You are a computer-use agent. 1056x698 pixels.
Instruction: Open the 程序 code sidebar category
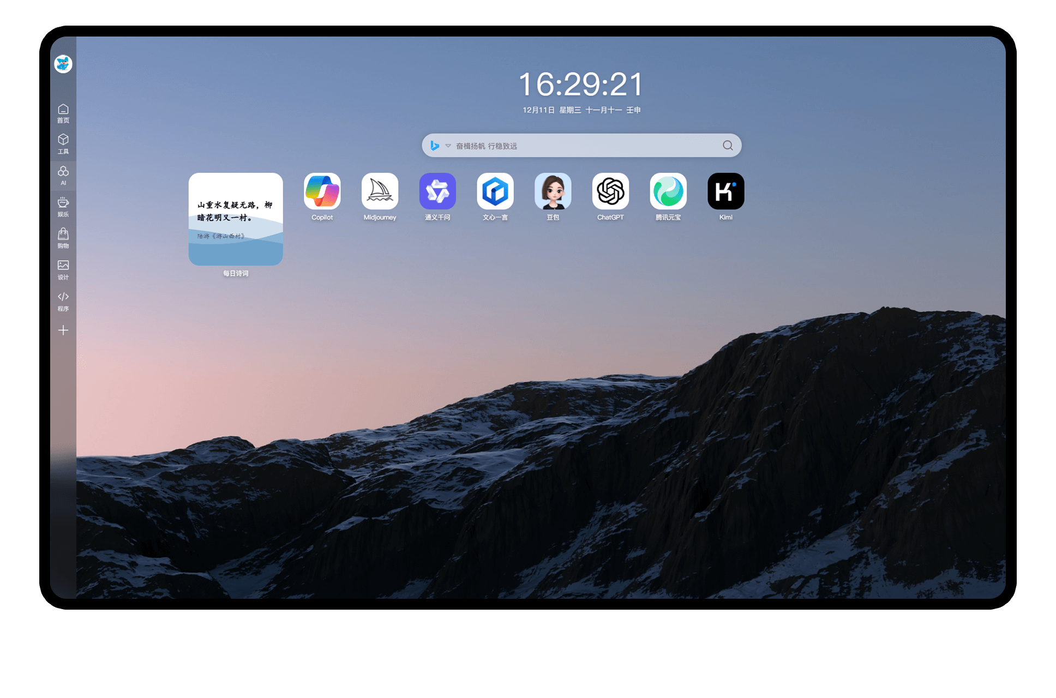click(x=63, y=300)
